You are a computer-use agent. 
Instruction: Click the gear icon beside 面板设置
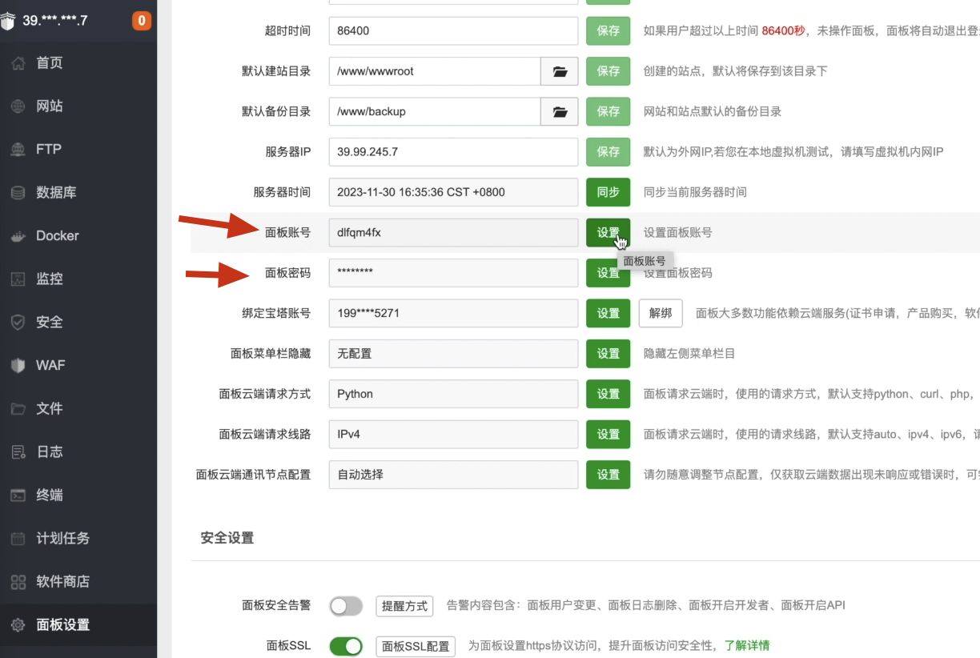click(18, 624)
